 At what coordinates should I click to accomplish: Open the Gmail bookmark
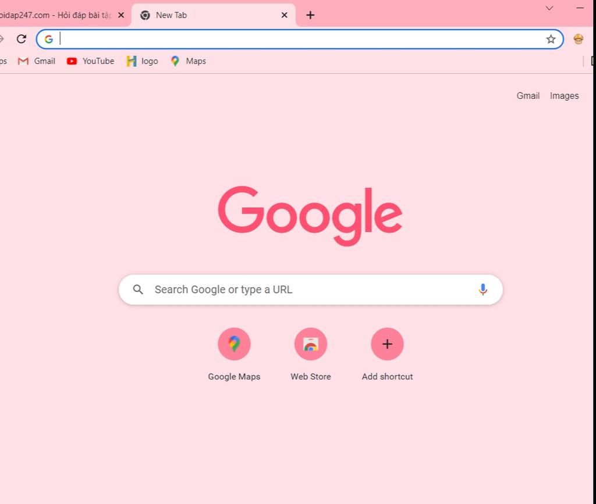[x=37, y=61]
